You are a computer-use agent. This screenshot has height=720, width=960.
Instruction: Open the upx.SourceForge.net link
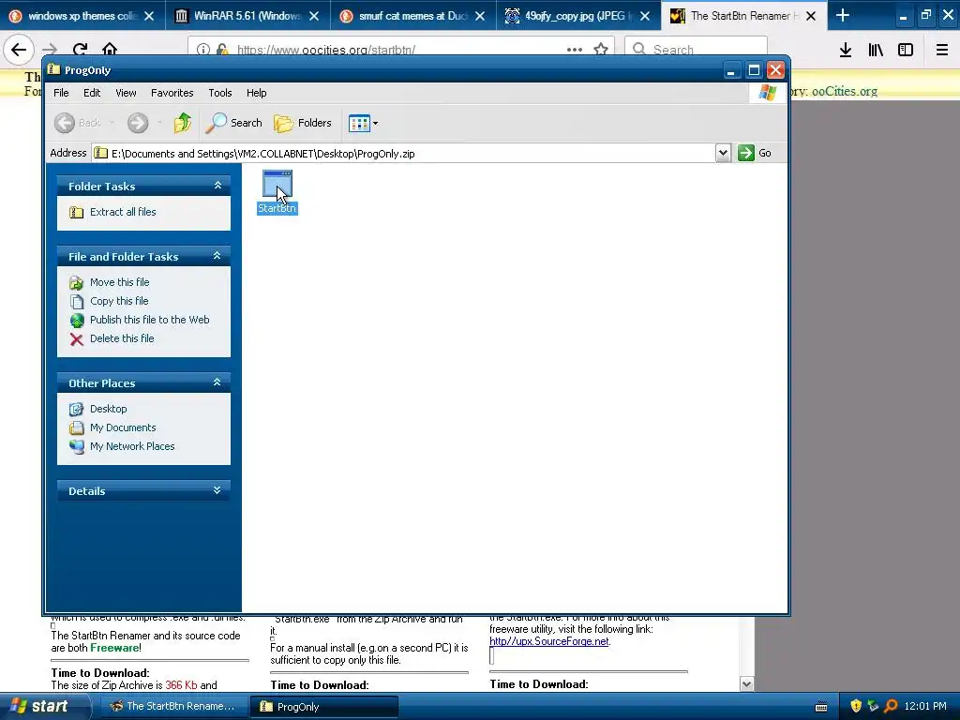click(x=549, y=641)
